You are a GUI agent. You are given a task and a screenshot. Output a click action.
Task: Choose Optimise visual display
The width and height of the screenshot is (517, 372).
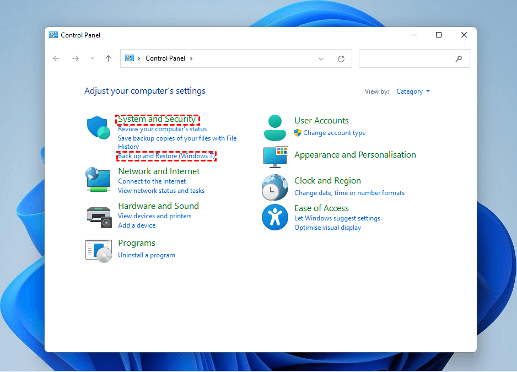[328, 228]
